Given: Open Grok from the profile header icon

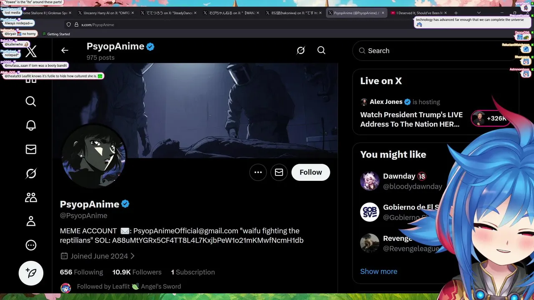Looking at the screenshot, I should pos(300,50).
